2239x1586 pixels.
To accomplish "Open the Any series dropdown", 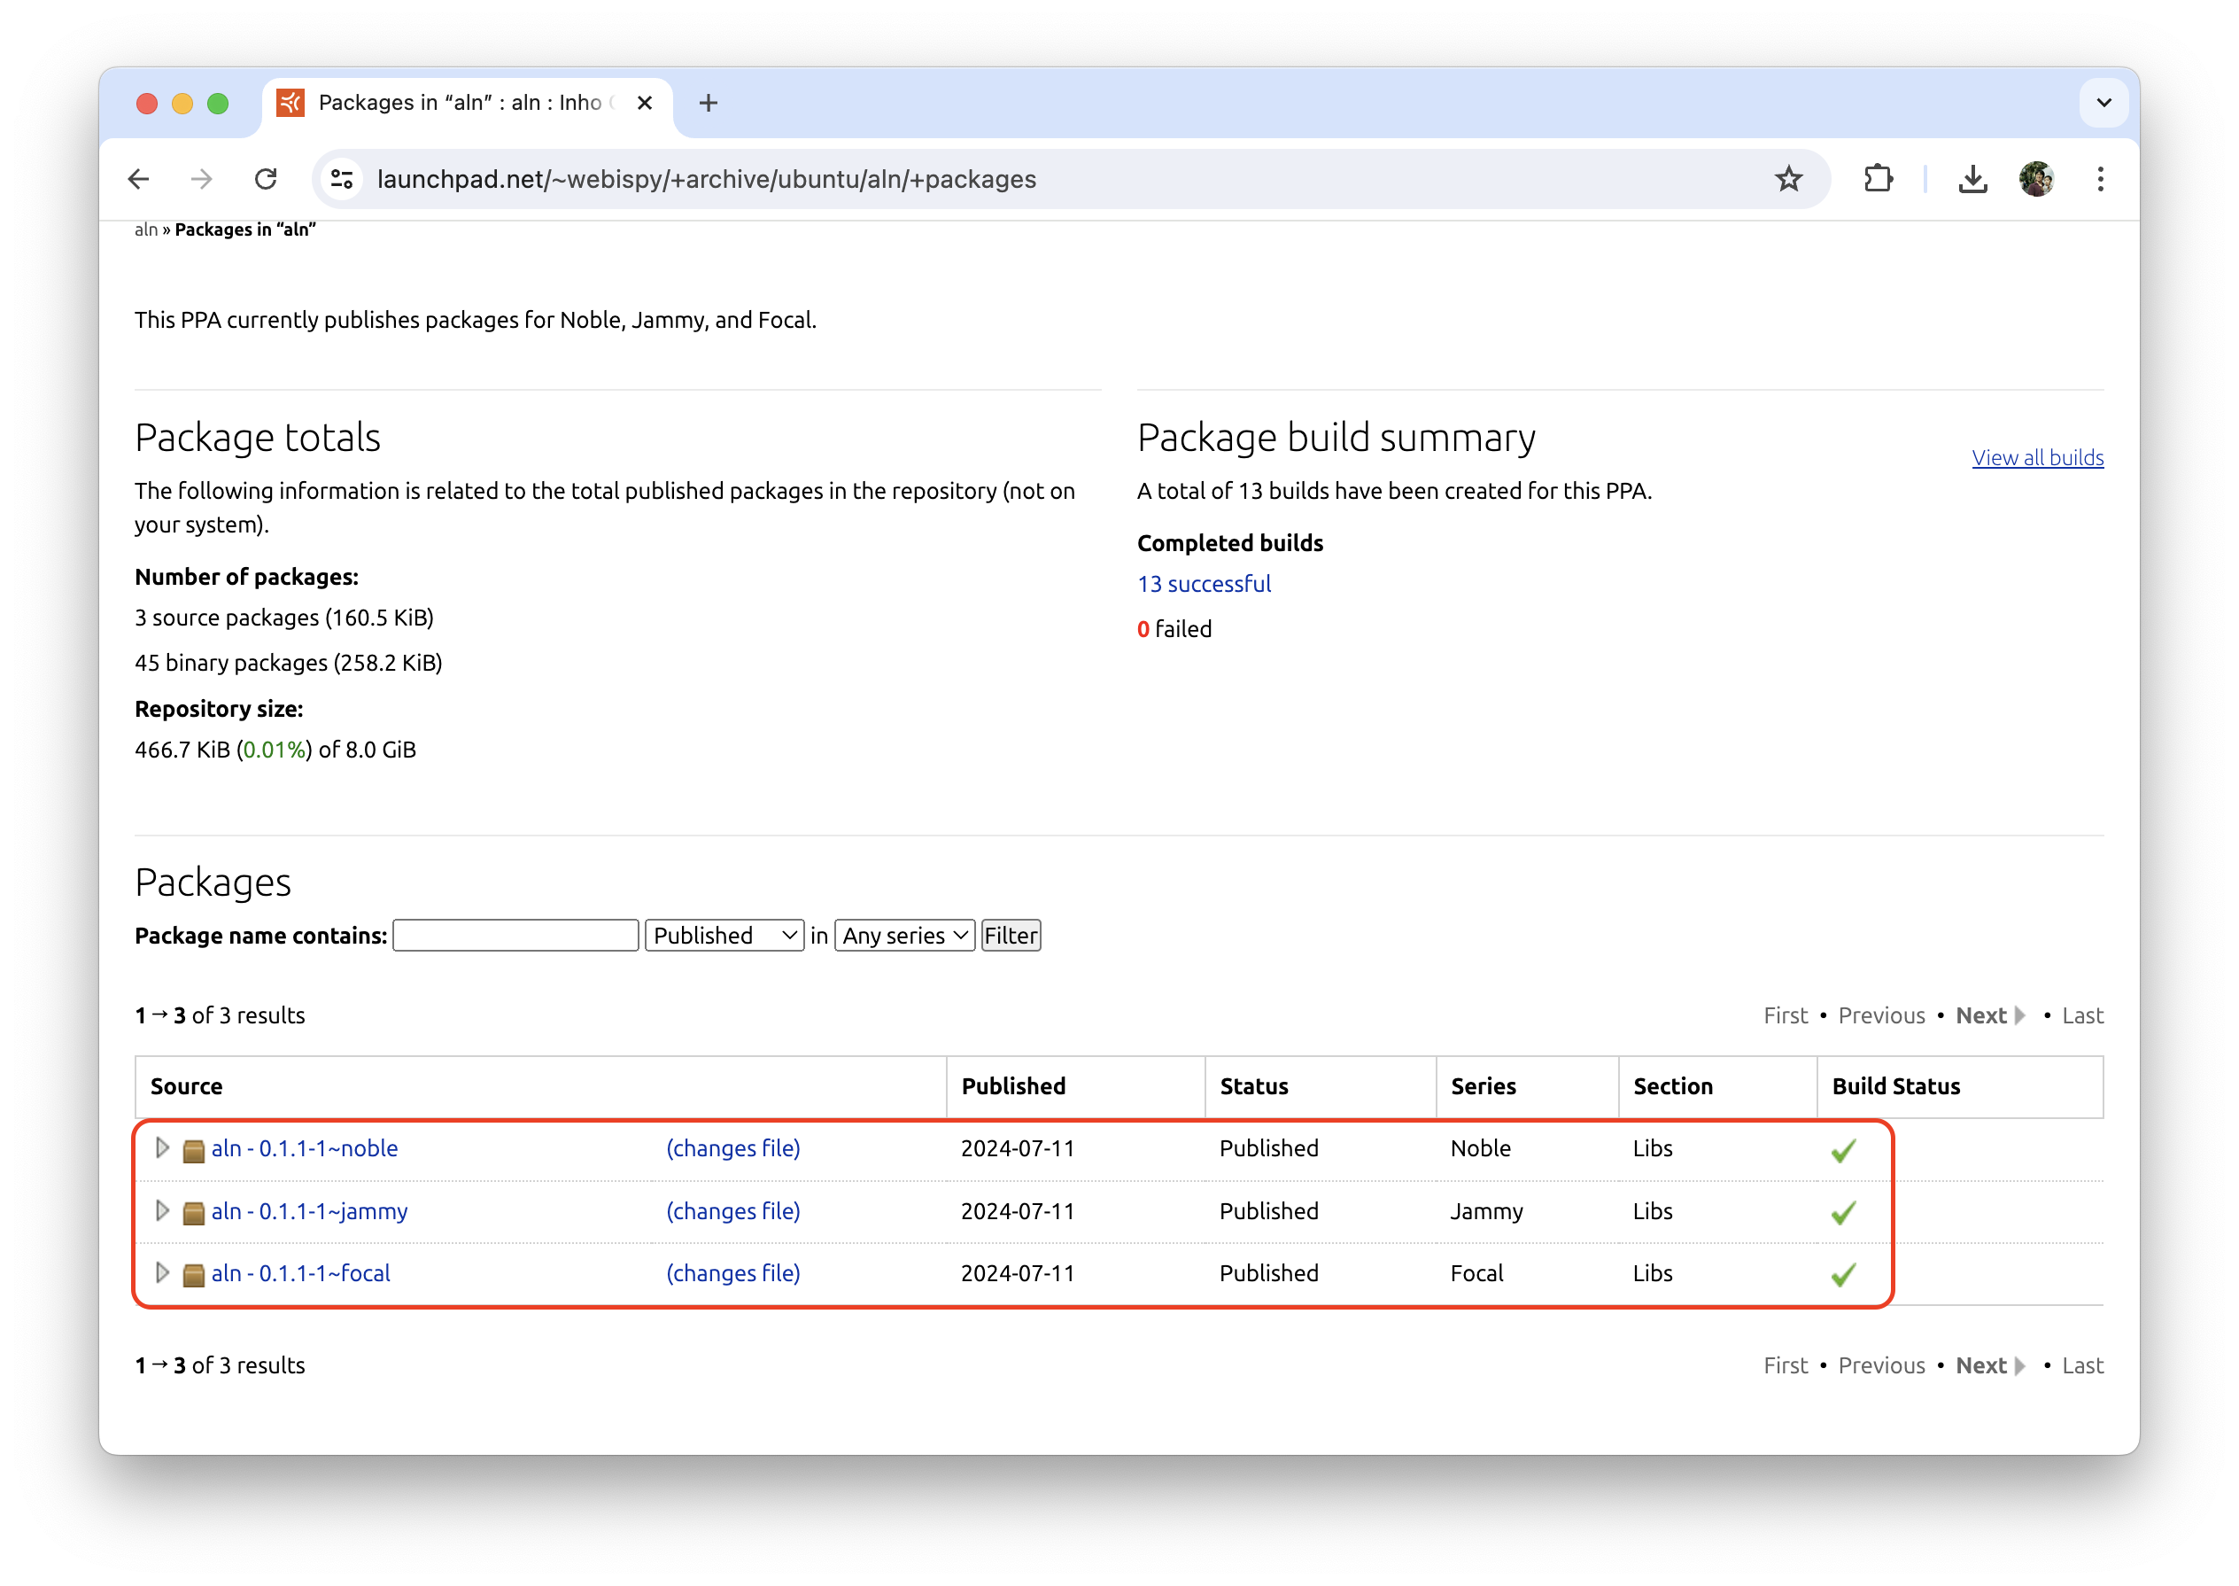I will coord(903,936).
